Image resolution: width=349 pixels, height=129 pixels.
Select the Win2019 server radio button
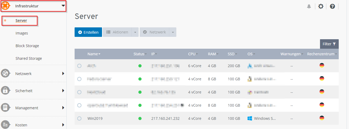(79, 118)
